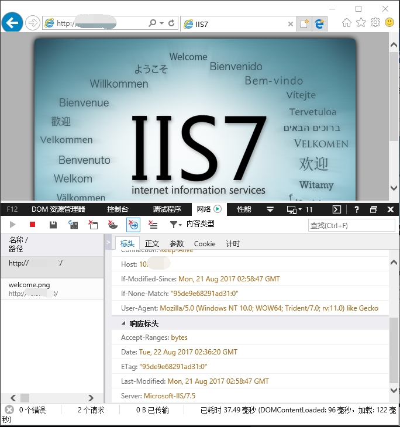Image resolution: width=400 pixels, height=427 pixels.
Task: Open the 计时 details tab
Action: pyautogui.click(x=233, y=243)
